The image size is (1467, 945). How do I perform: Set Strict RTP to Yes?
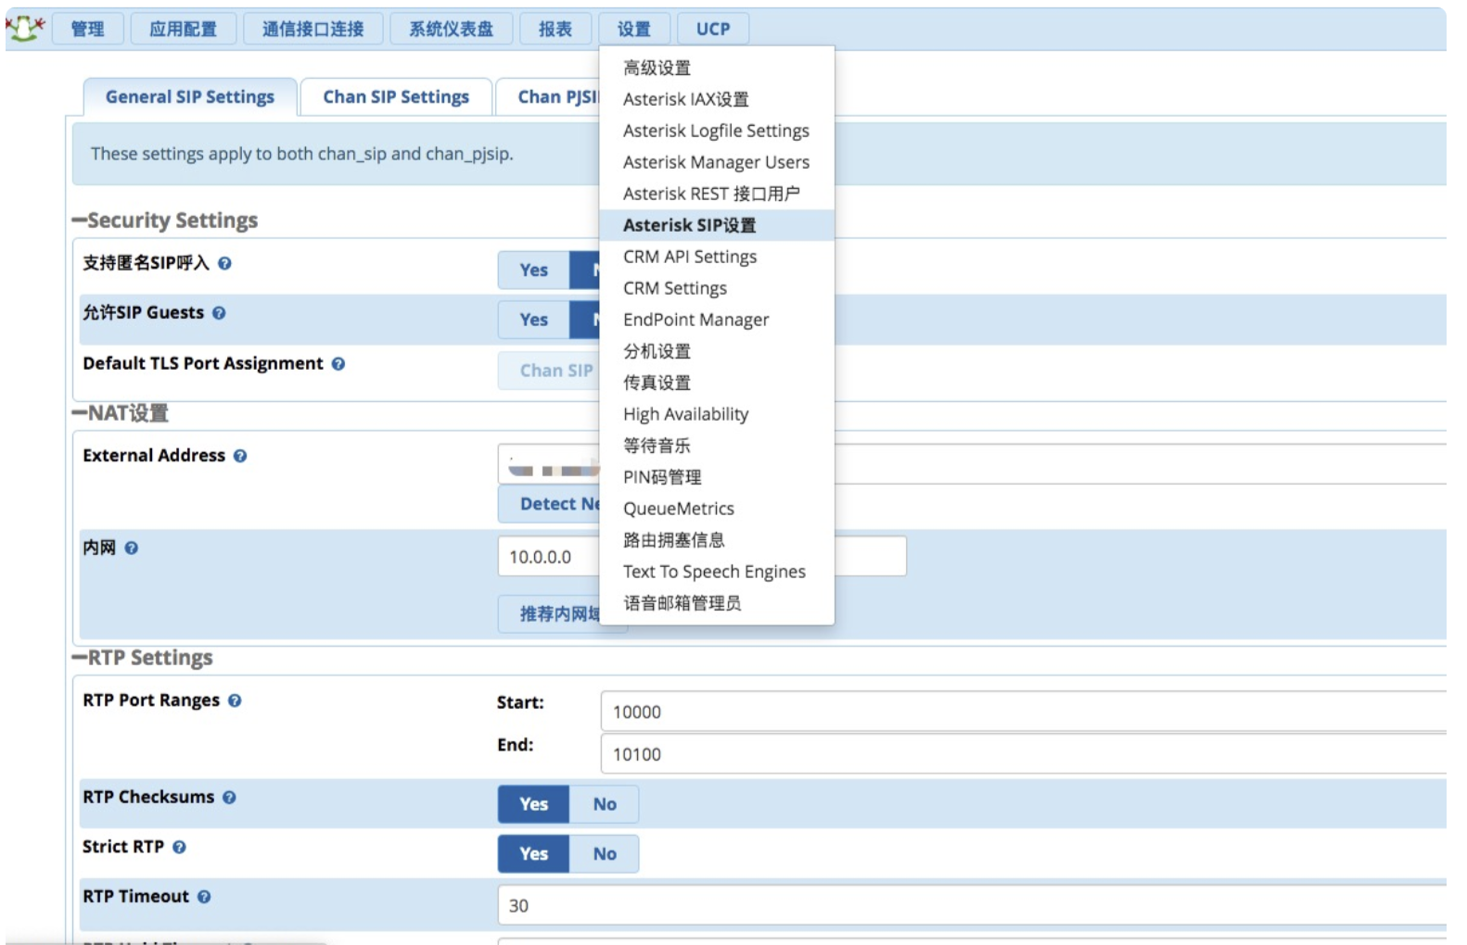(533, 854)
